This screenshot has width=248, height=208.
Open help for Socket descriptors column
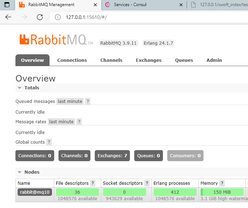tap(147, 183)
